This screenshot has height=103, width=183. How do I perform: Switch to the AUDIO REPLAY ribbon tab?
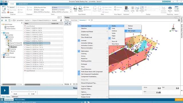[x=23, y=4]
